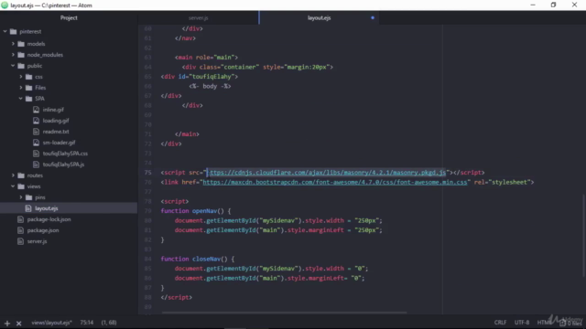Click the pinterest folder icon
Image resolution: width=586 pixels, height=329 pixels.
(14, 32)
